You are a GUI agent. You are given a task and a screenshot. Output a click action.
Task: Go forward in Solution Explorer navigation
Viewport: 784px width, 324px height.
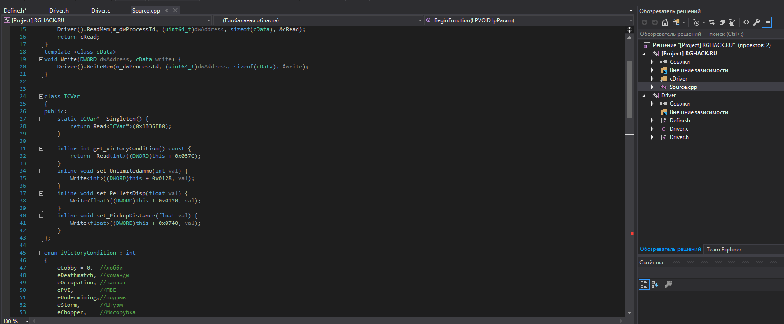point(655,22)
